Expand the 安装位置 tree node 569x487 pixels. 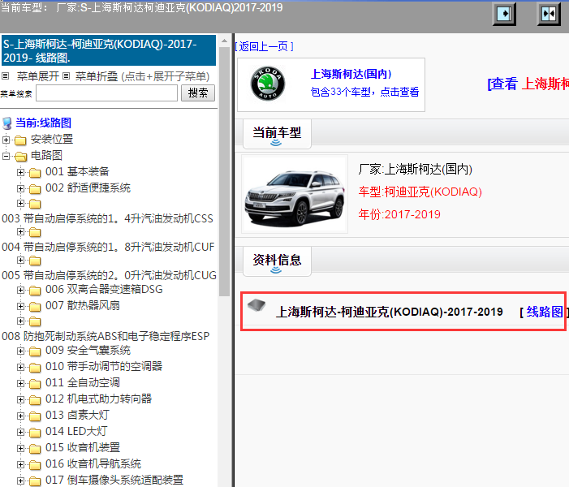pos(6,140)
